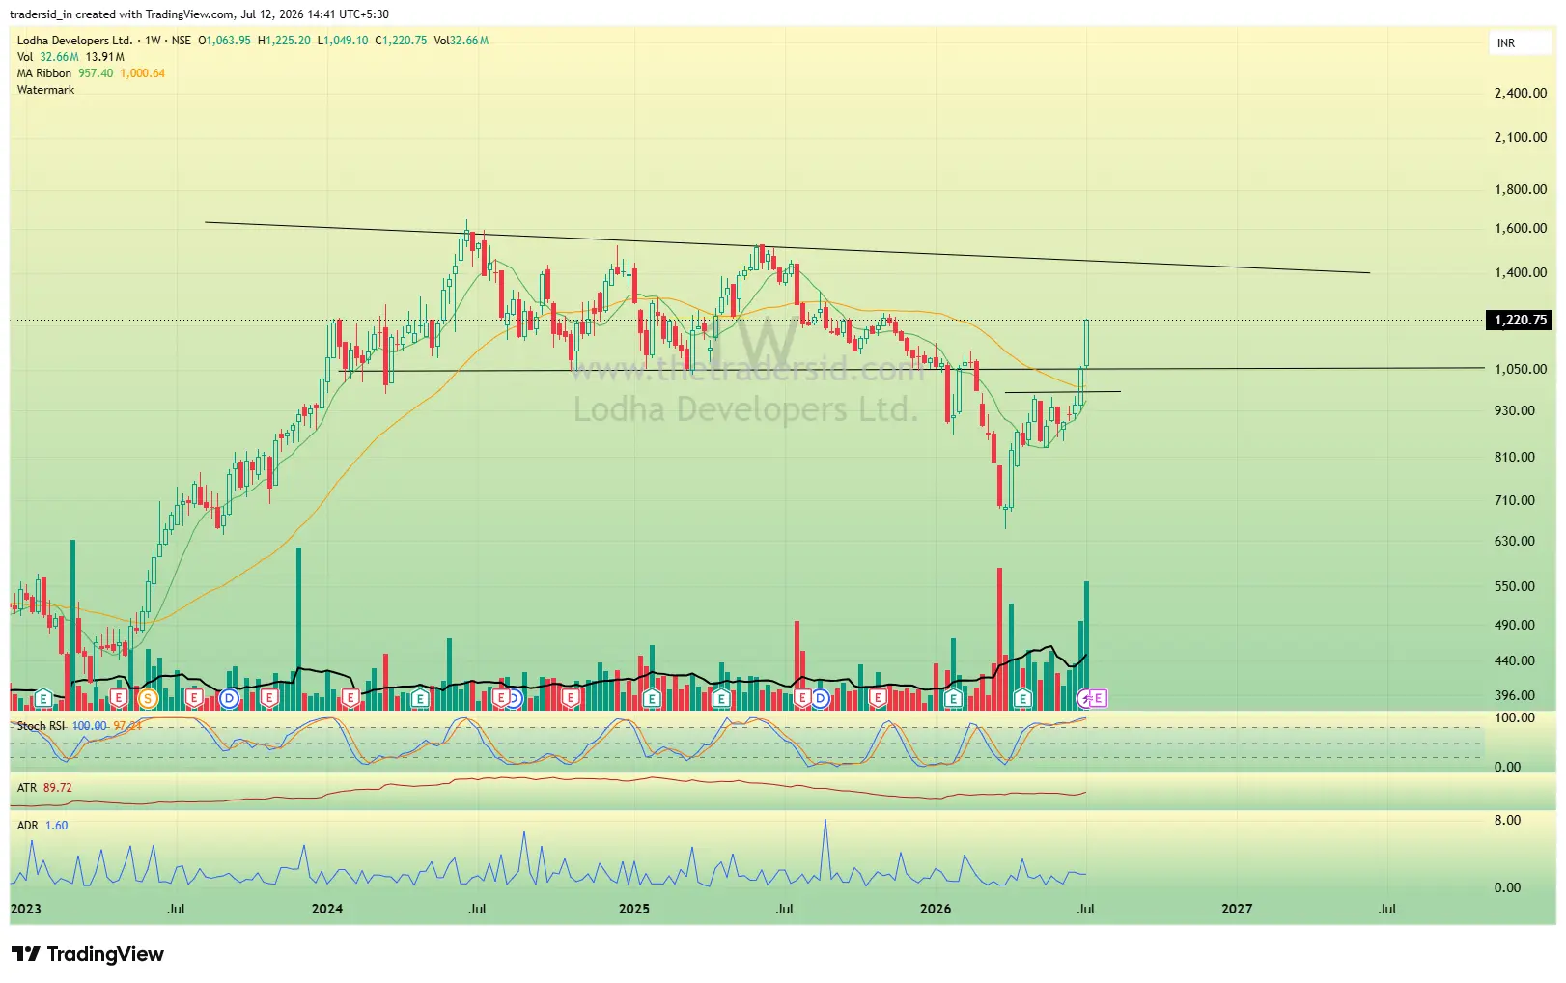Select the upper descending trend line
The image size is (1566, 983).
787,248
